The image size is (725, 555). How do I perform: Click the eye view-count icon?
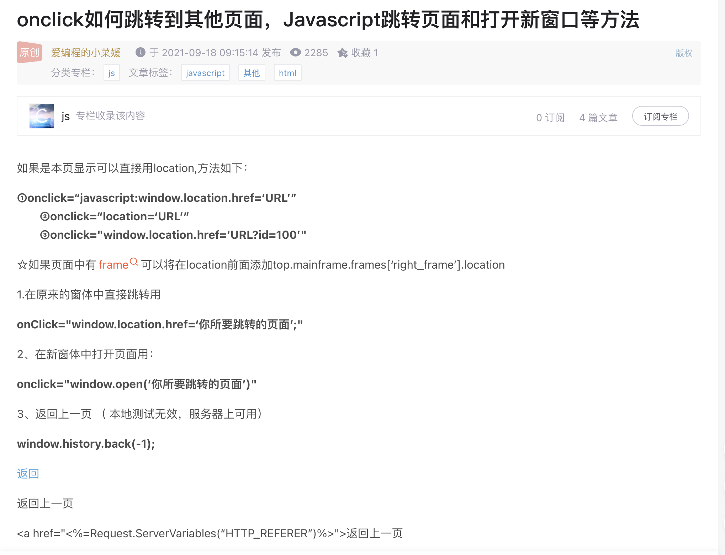295,52
